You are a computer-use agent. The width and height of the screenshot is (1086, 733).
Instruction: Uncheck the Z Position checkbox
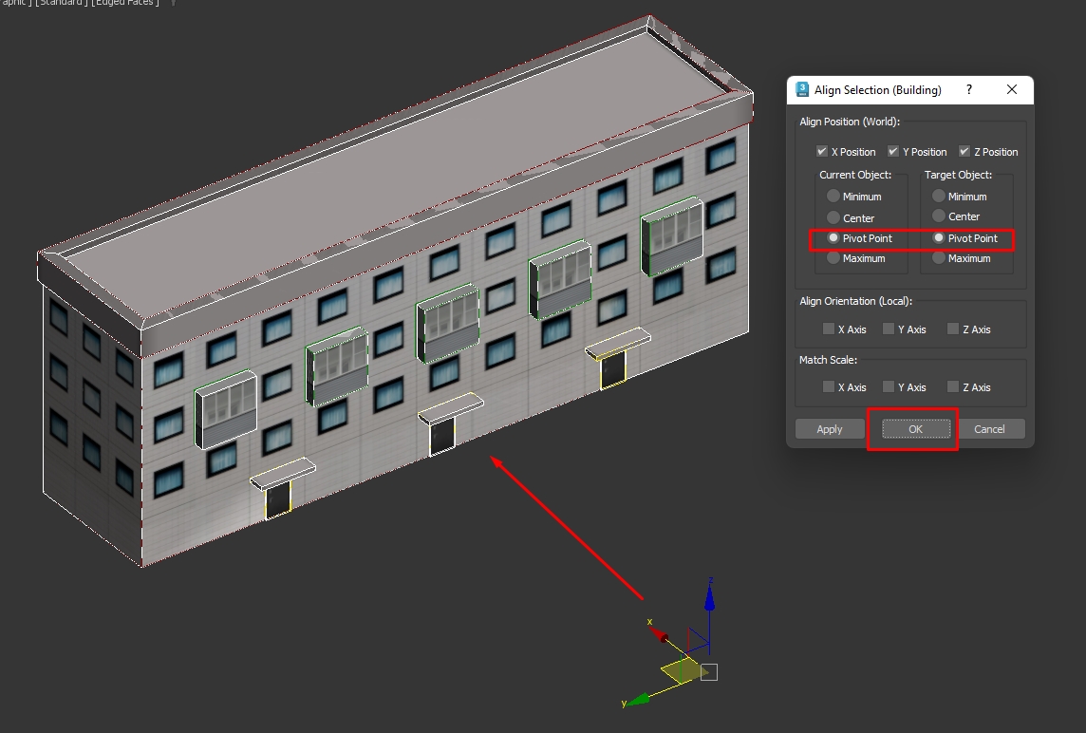pyautogui.click(x=964, y=151)
